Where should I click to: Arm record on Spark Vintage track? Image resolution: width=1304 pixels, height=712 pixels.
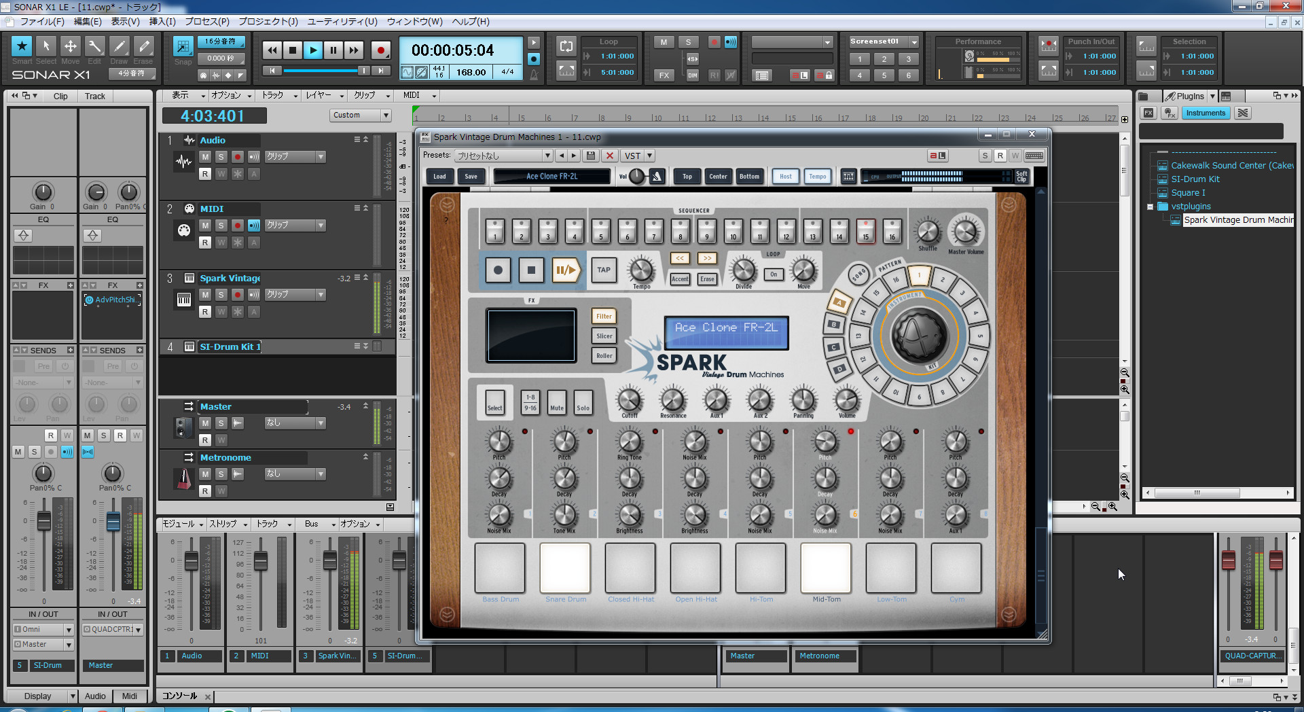pyautogui.click(x=238, y=295)
